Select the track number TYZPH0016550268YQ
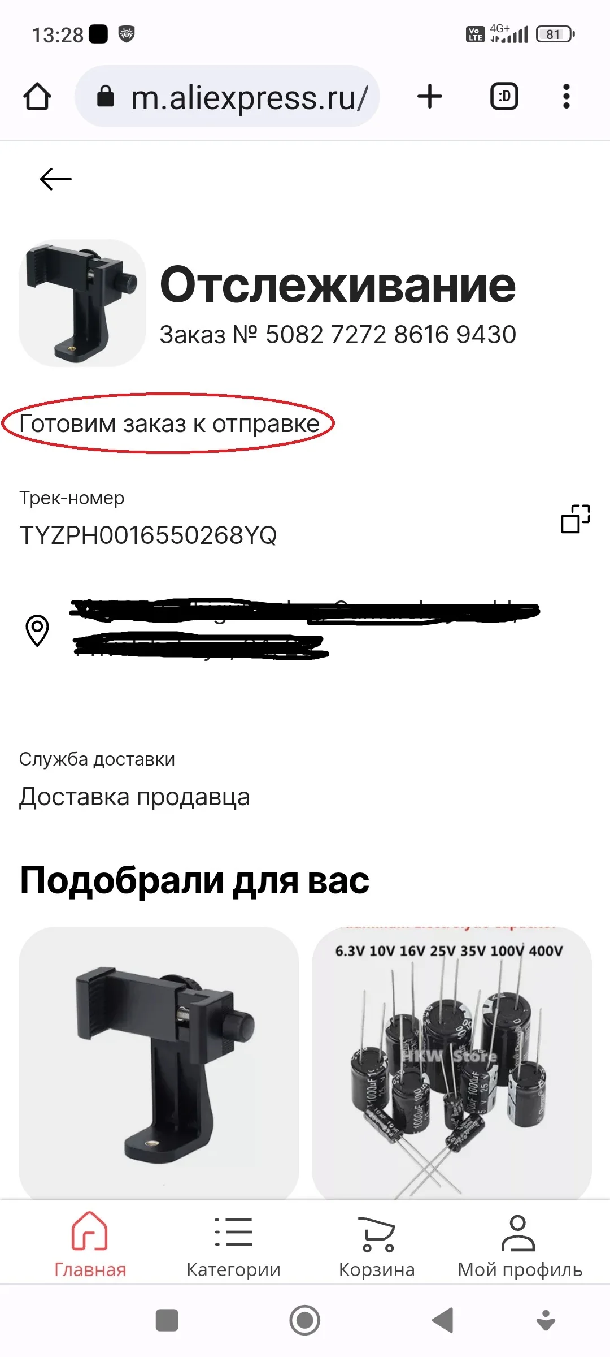The height and width of the screenshot is (1357, 610). click(148, 535)
